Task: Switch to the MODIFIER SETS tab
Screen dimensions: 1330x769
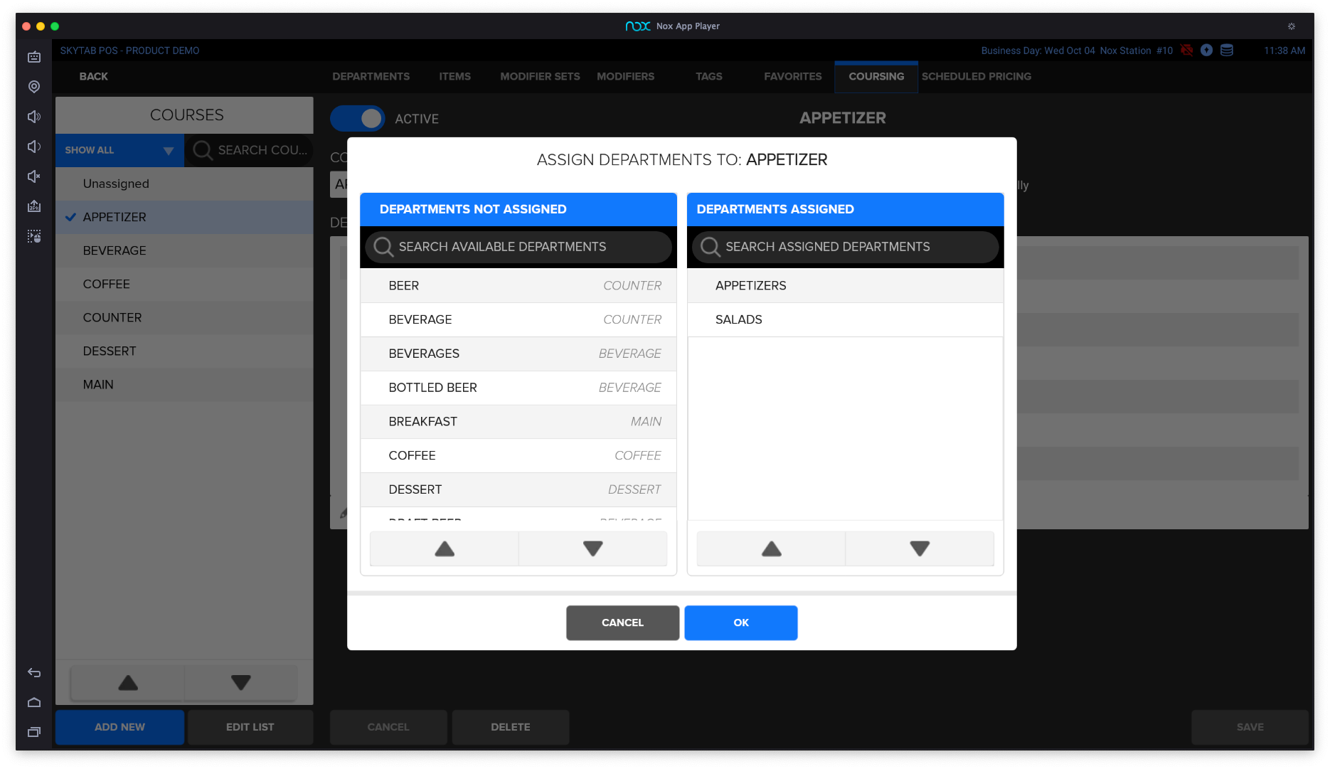Action: click(x=539, y=76)
